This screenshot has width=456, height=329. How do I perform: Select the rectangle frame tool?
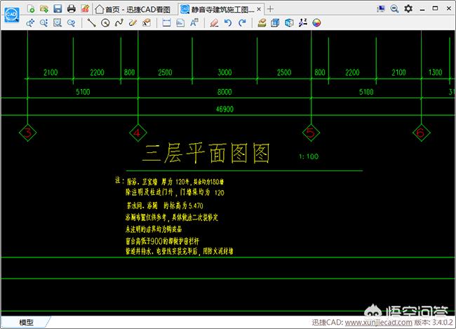pos(167,22)
